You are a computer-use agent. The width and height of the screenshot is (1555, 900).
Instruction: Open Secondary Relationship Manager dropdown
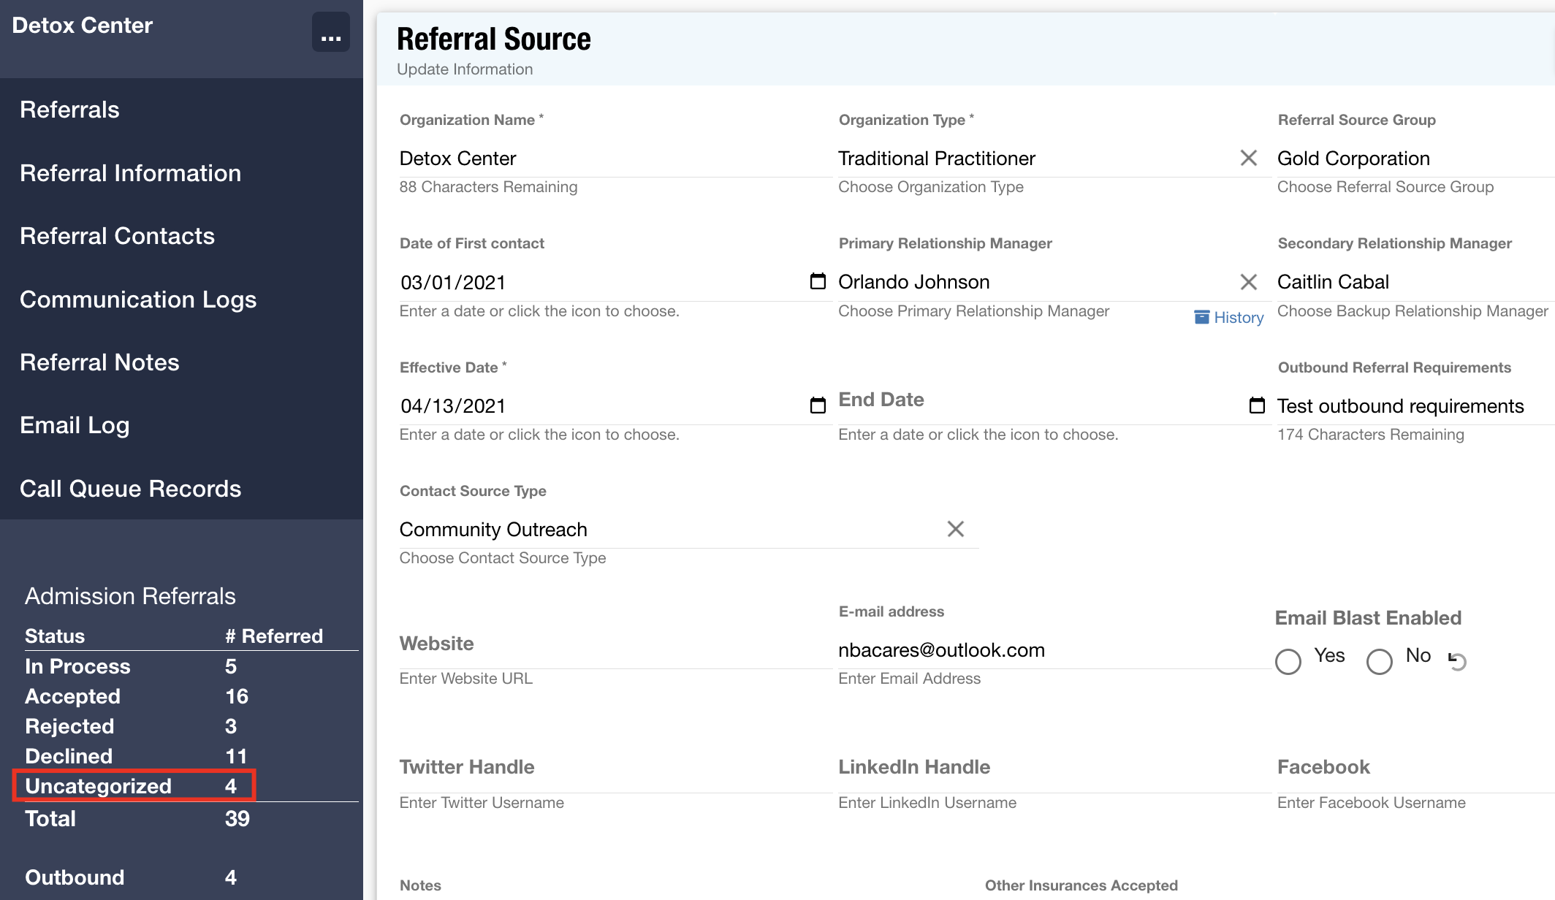point(1410,282)
